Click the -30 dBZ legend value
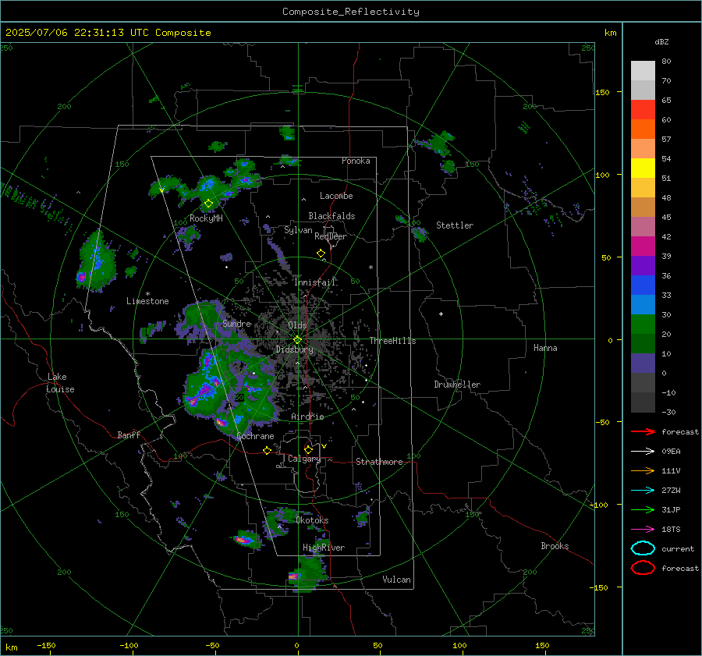Viewport: 702px width, 656px height. 668,412
